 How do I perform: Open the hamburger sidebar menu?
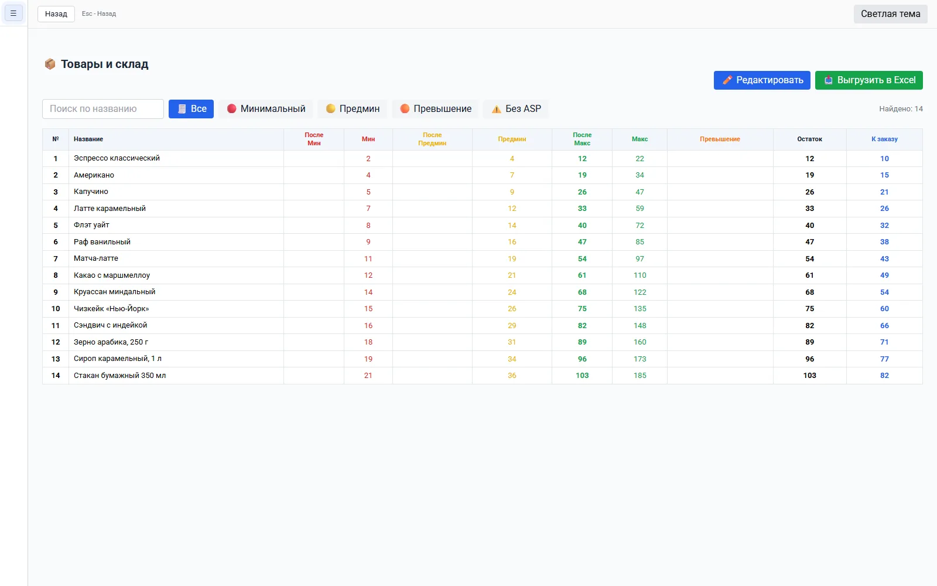pyautogui.click(x=13, y=13)
